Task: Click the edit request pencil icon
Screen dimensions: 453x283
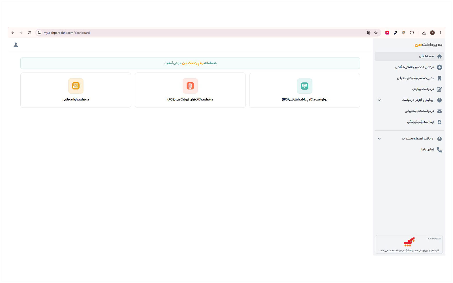Action: click(439, 89)
